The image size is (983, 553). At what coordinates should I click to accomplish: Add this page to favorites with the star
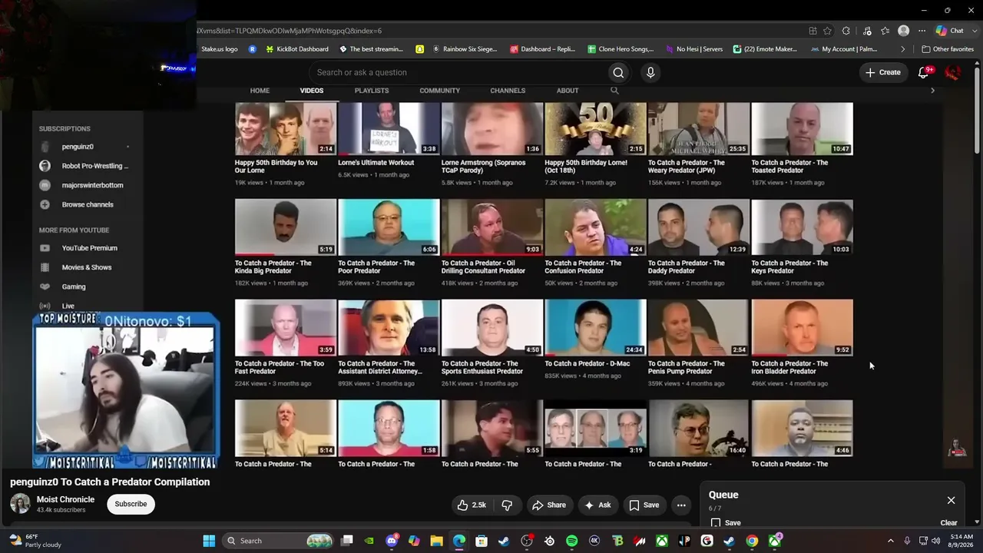pos(827,31)
